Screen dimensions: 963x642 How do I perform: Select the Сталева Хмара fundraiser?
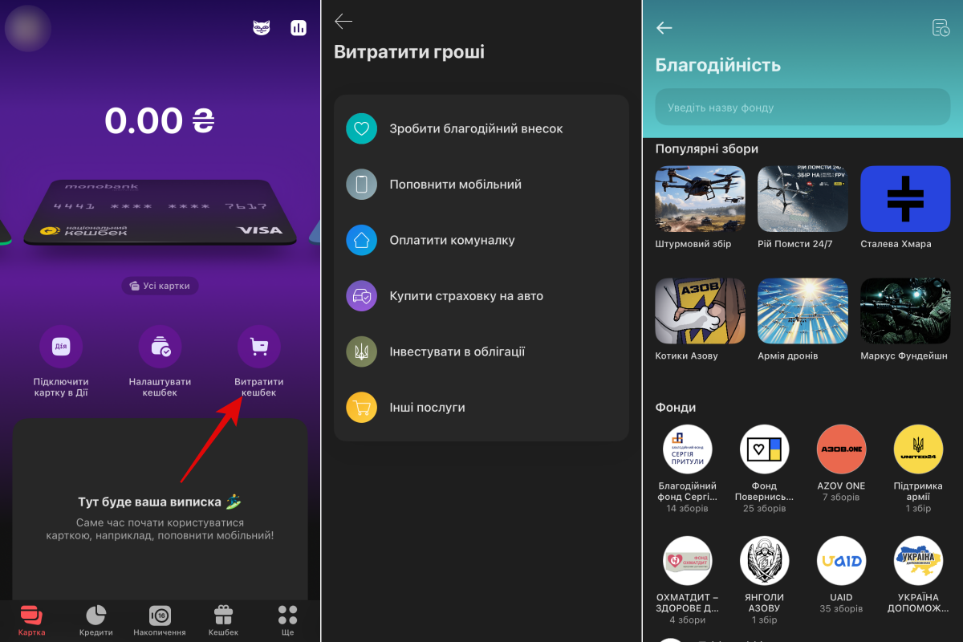[905, 199]
